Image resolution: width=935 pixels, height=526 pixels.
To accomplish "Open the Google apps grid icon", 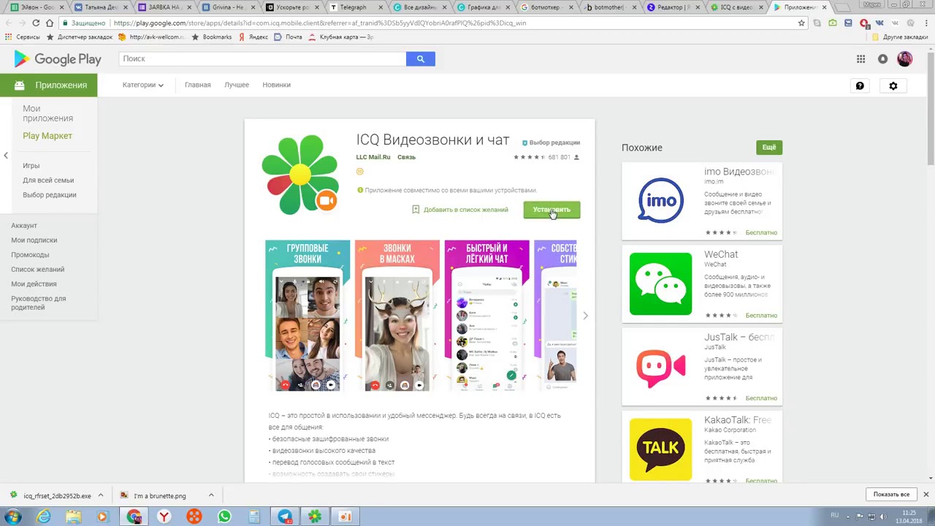I will [861, 59].
